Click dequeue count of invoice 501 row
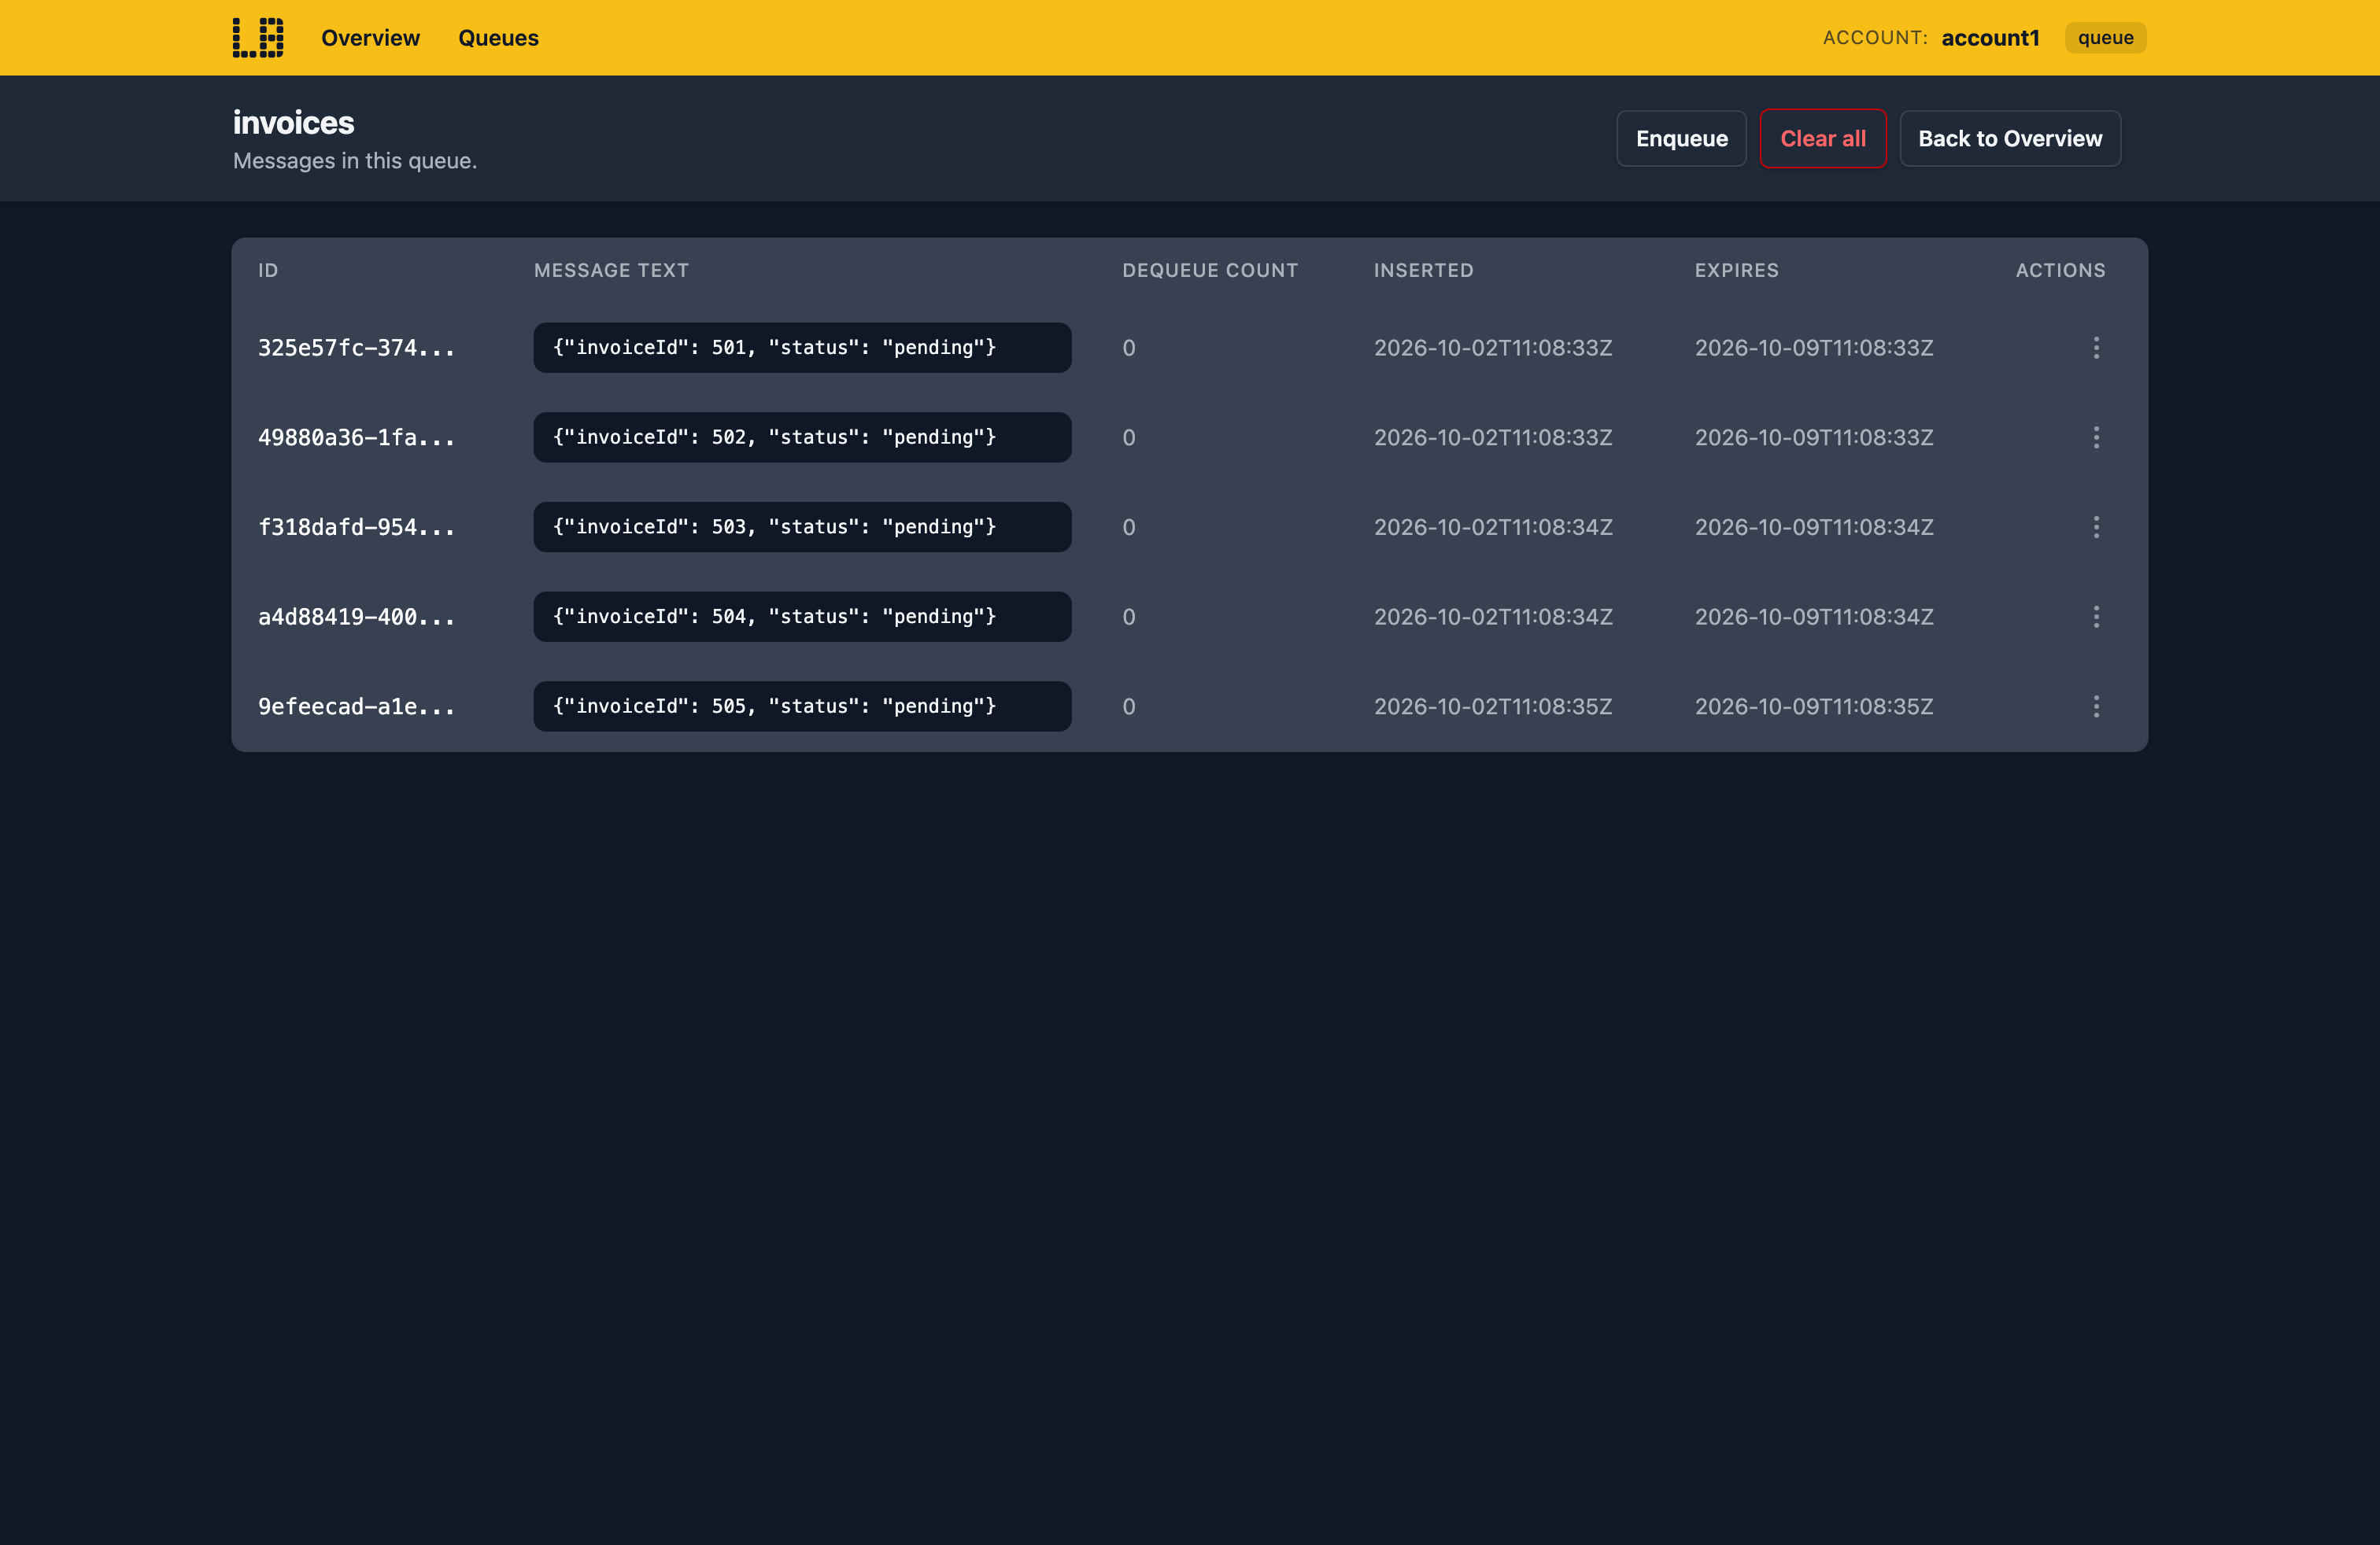 click(x=1129, y=348)
